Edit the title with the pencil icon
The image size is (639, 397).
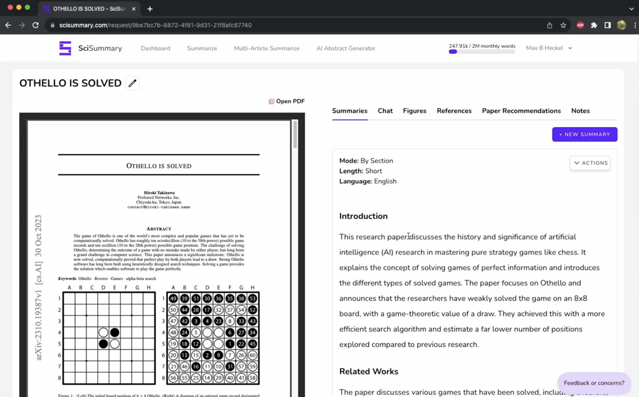(132, 83)
